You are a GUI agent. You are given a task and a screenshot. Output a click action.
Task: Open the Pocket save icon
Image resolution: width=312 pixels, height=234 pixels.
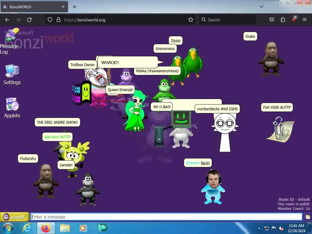click(x=272, y=20)
